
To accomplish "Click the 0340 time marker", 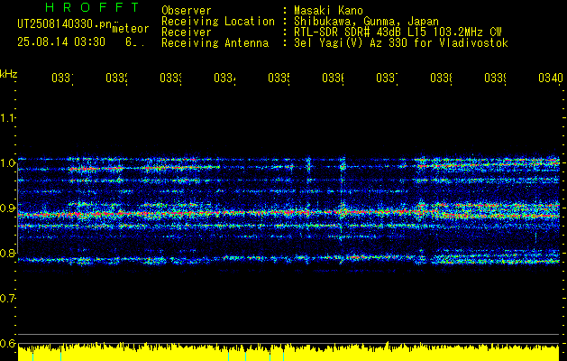I will [551, 78].
